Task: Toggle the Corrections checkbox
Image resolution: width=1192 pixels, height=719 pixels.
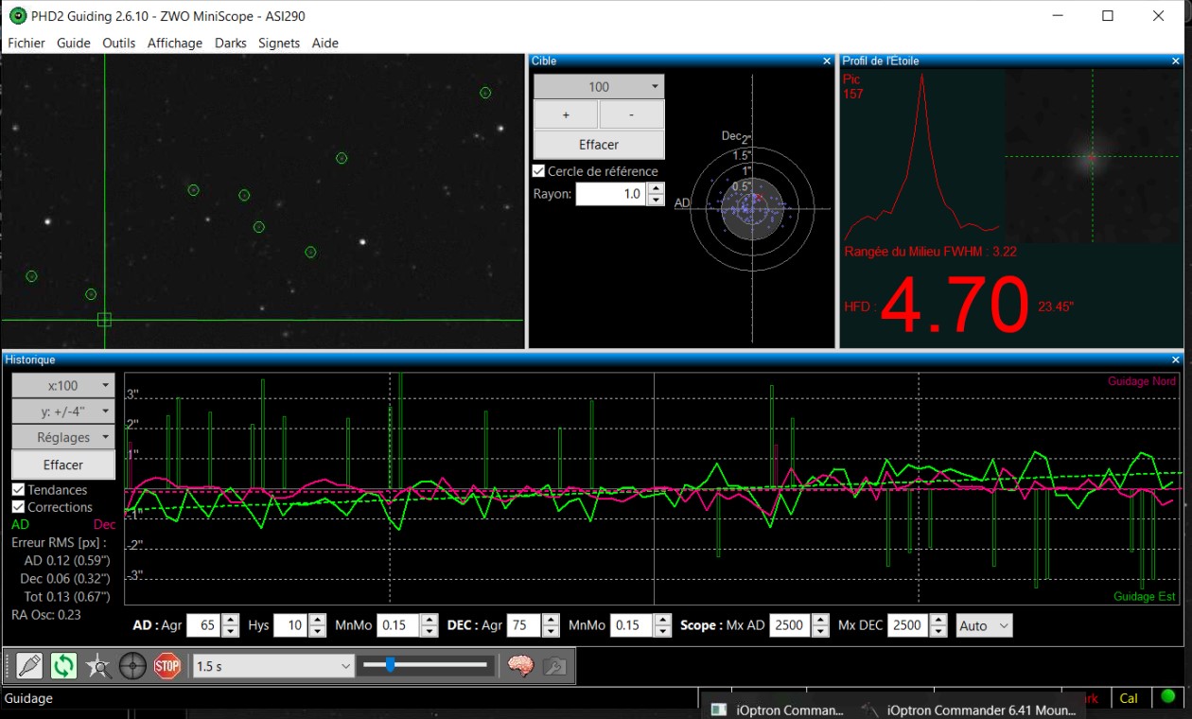Action: pyautogui.click(x=18, y=507)
